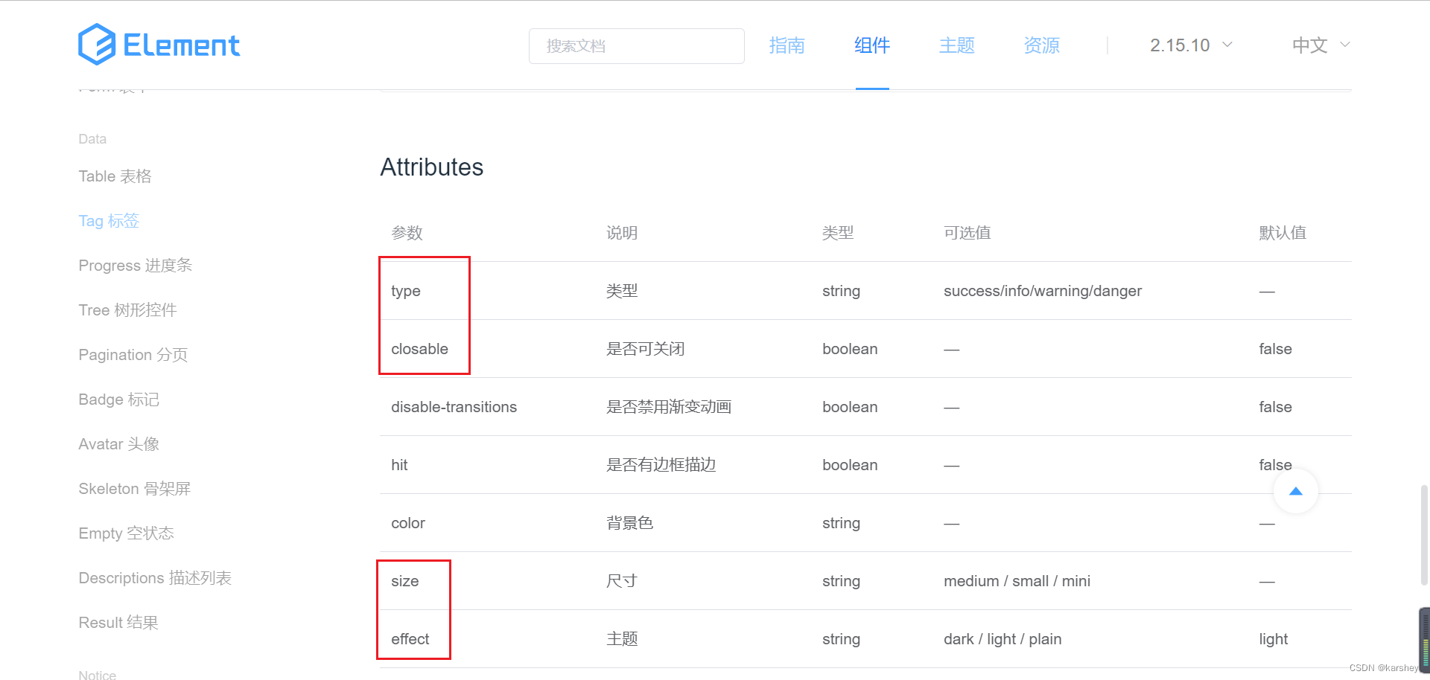Focus the 搜索文档 search field
The width and height of the screenshot is (1430, 680).
coord(637,46)
